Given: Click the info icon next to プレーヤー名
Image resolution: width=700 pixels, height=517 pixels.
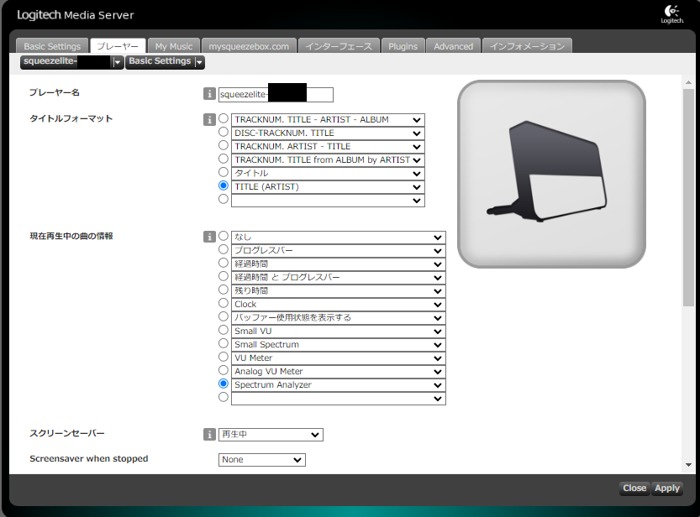Looking at the screenshot, I should click(209, 94).
